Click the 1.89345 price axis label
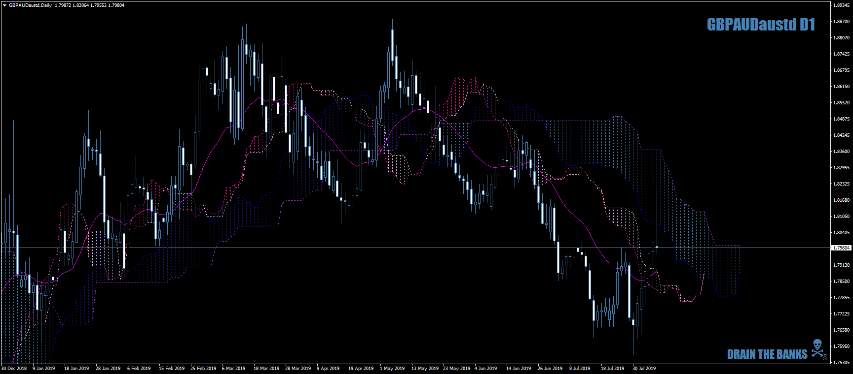The image size is (853, 374). tap(842, 5)
